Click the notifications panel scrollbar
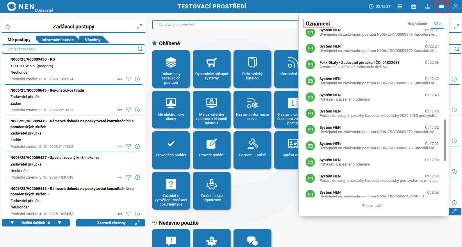The width and height of the screenshot is (462, 247). pos(445,140)
